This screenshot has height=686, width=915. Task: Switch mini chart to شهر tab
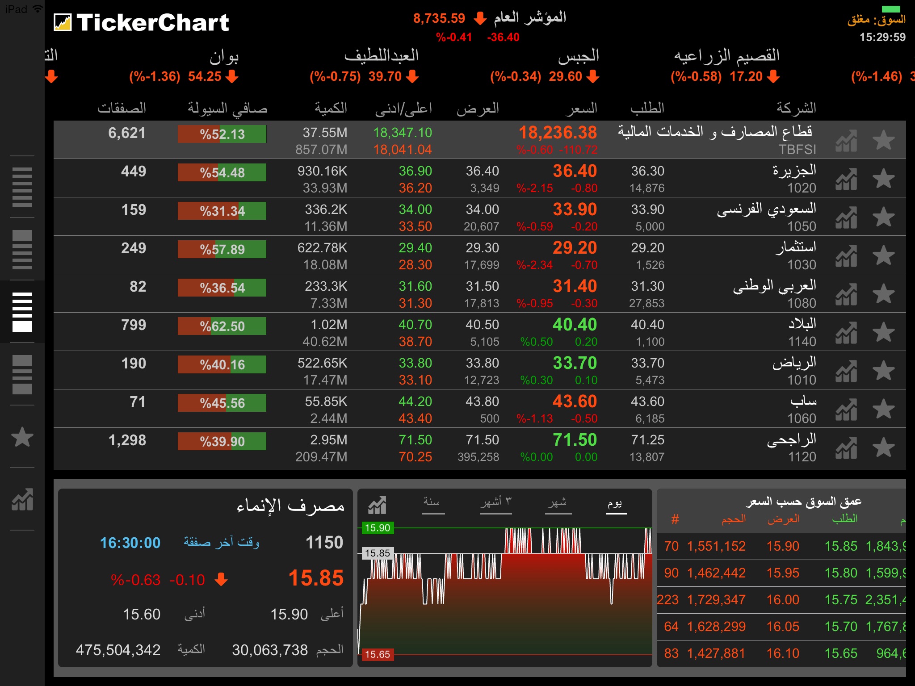(x=558, y=505)
